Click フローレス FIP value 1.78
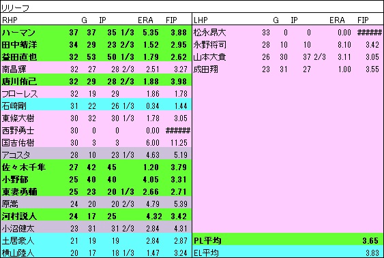Viewport: 384px width, 258px height. [x=181, y=94]
